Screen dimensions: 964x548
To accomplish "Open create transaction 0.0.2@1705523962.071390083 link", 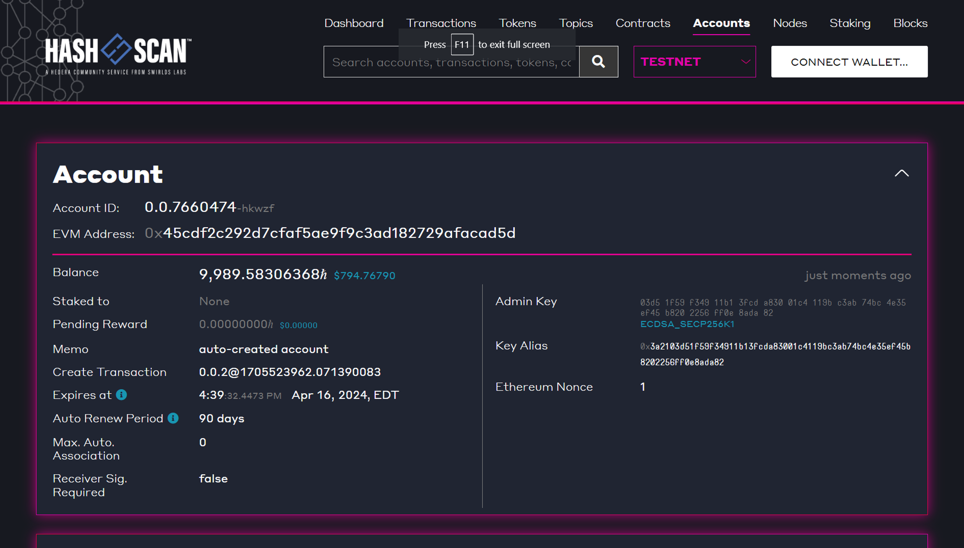I will tap(290, 372).
